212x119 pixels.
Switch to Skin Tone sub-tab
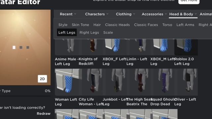click(x=80, y=25)
